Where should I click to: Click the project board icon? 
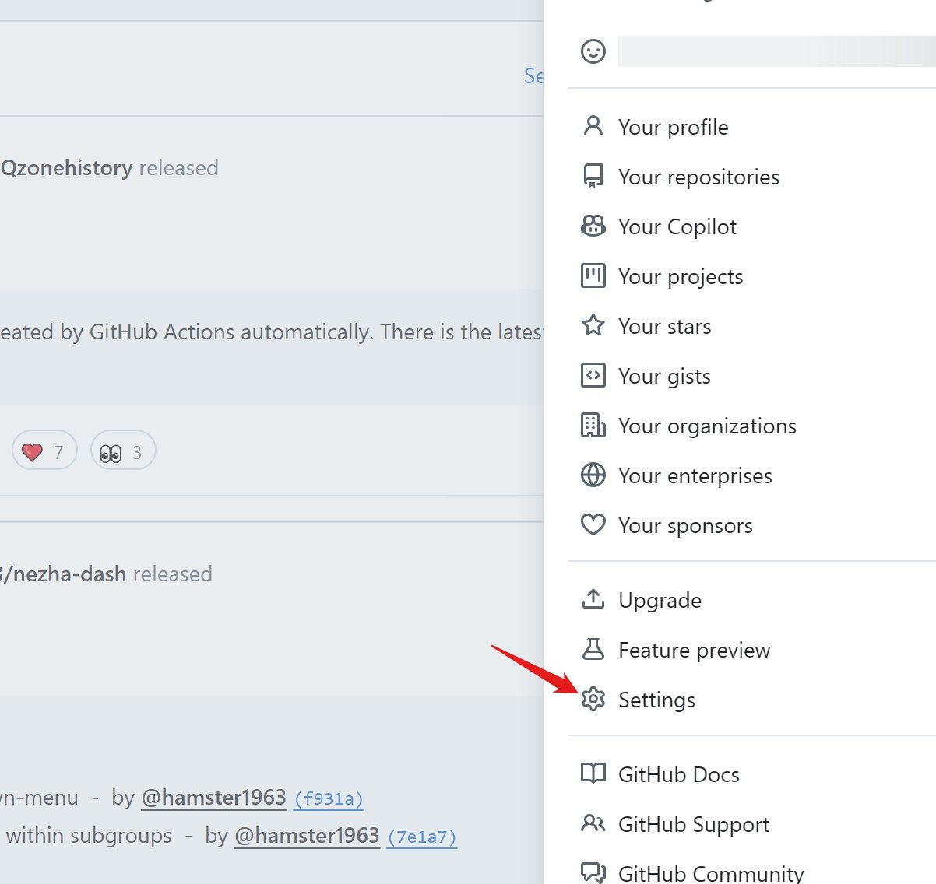(x=593, y=275)
